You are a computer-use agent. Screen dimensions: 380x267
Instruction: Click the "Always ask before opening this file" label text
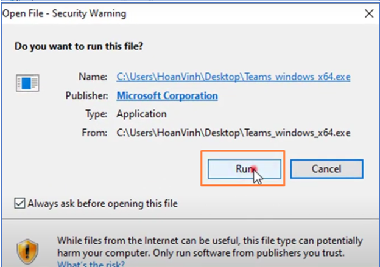(102, 203)
